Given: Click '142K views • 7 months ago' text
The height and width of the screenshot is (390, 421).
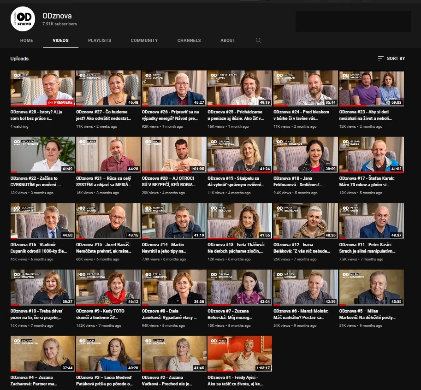Looking at the screenshot, I should click(x=99, y=325).
